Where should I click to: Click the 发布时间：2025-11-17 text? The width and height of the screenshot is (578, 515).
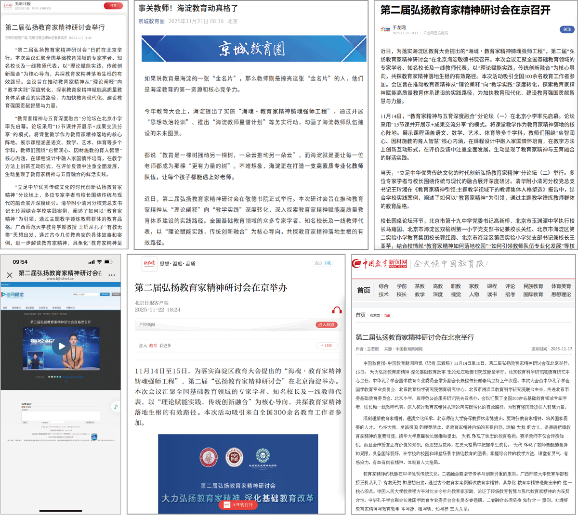coord(552,349)
